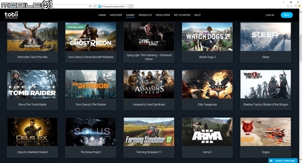This screenshot has height=163, width=302.
Task: Click the 'Steep' caption text
Action: [266, 57]
